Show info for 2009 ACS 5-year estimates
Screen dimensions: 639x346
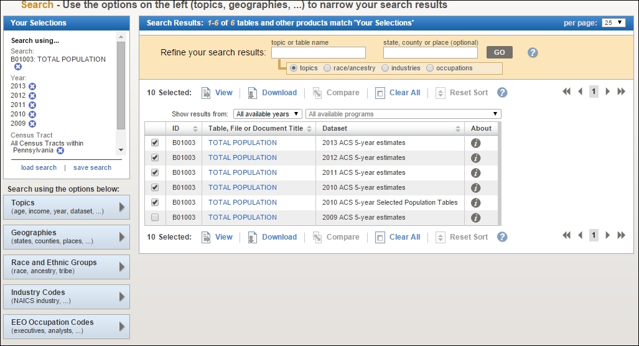point(475,218)
